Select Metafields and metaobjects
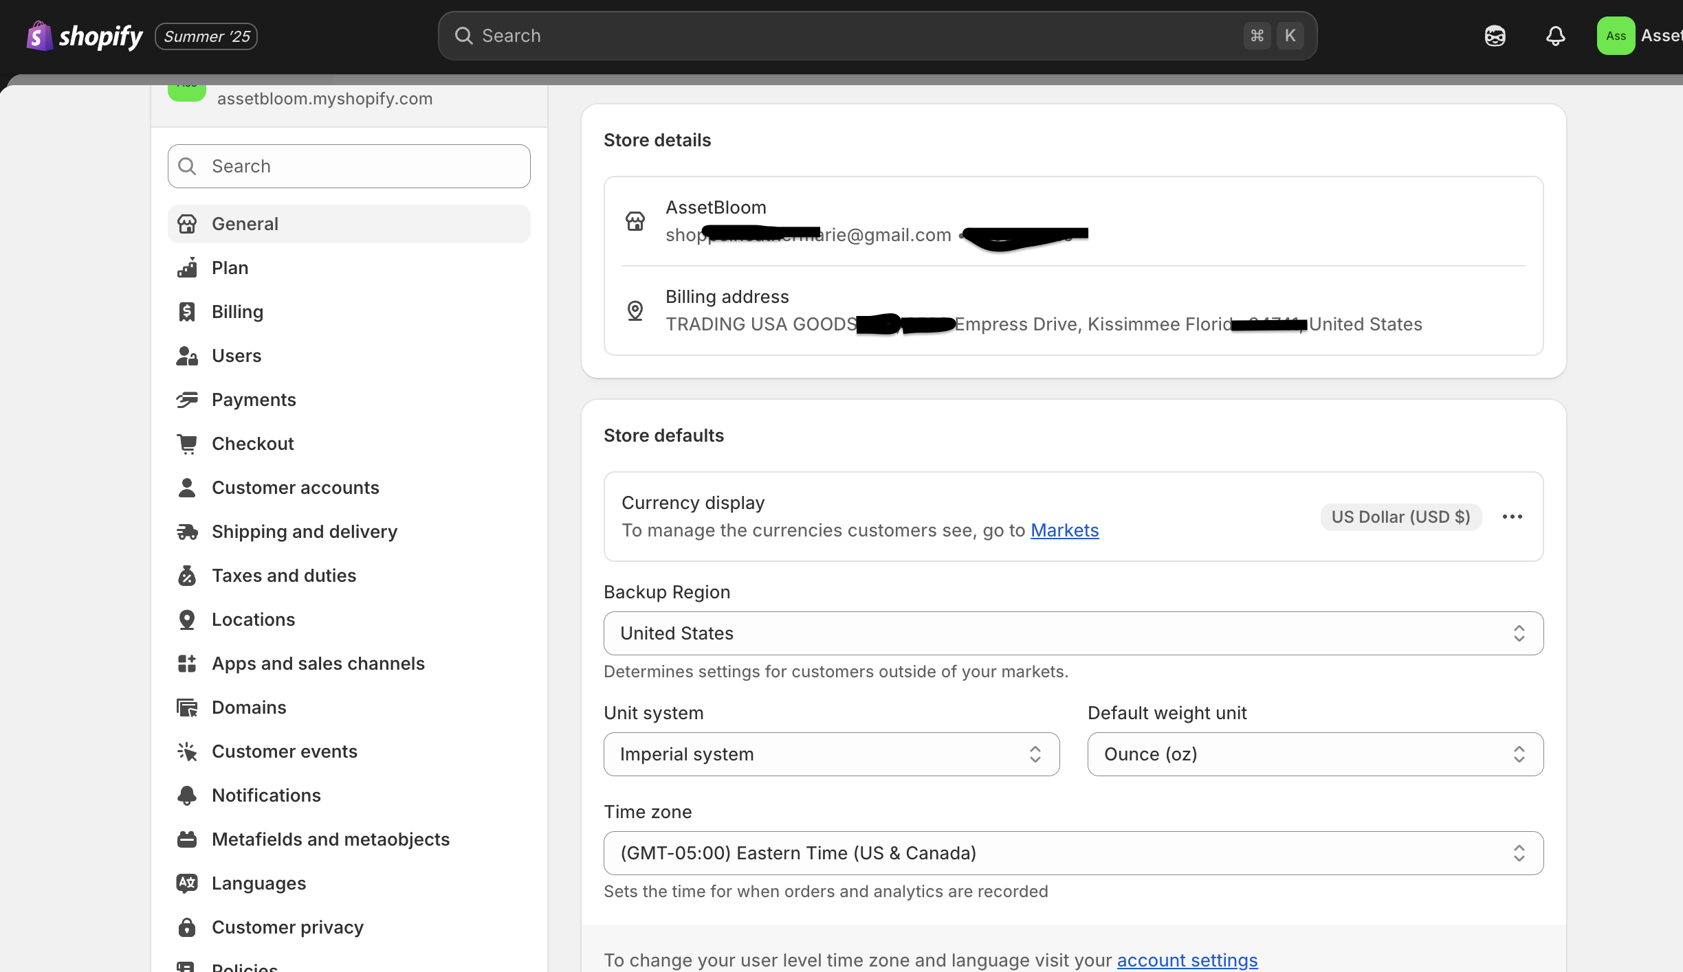This screenshot has width=1683, height=972. (x=349, y=839)
